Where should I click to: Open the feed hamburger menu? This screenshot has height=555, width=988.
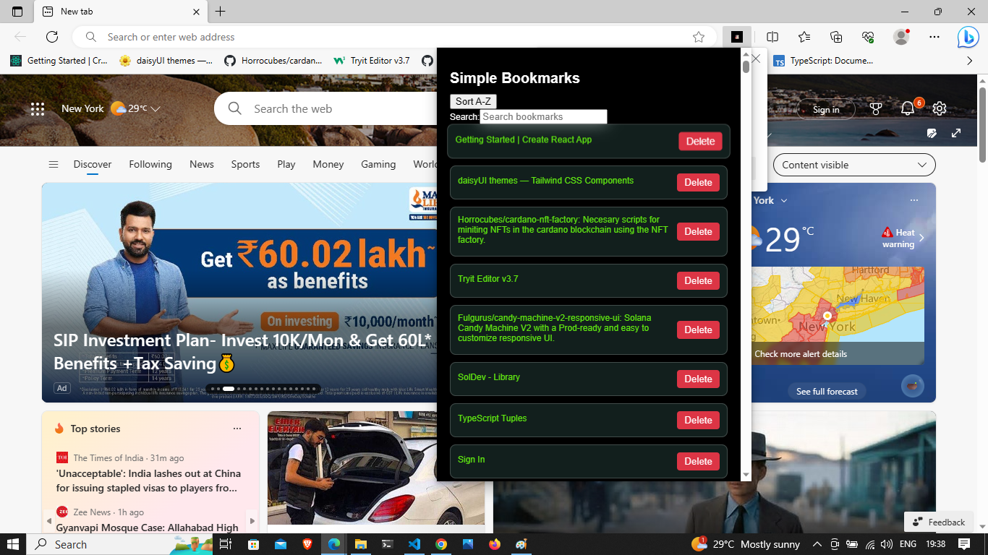(54, 165)
